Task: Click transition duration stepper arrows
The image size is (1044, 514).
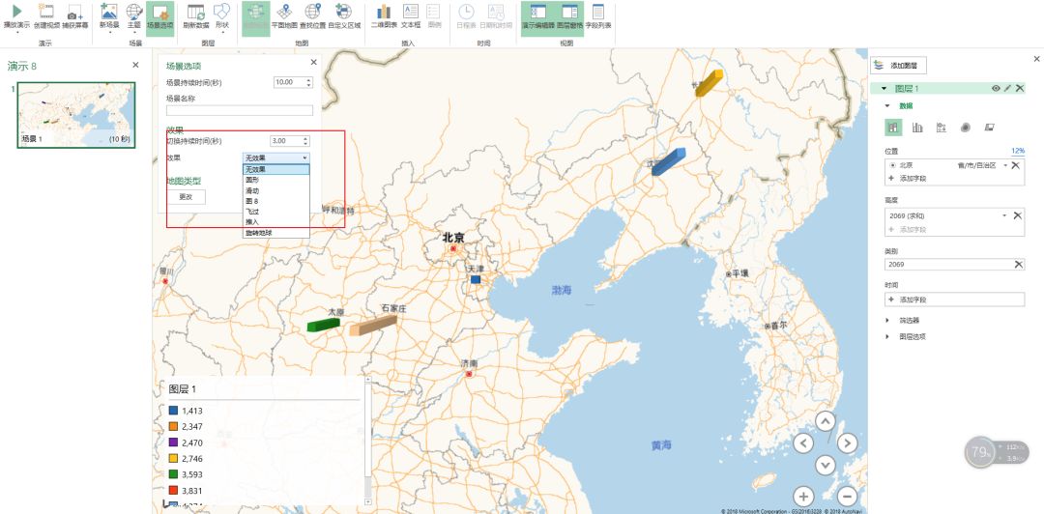Action: tap(305, 141)
